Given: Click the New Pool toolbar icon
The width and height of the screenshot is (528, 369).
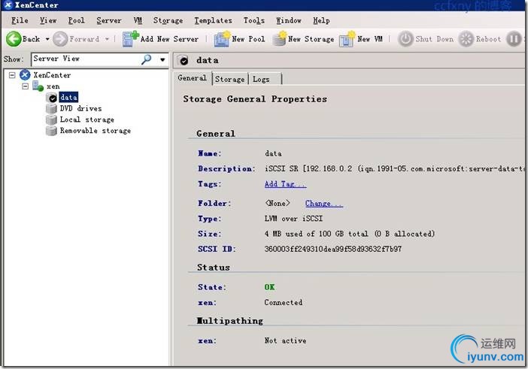Looking at the screenshot, I should pos(222,38).
